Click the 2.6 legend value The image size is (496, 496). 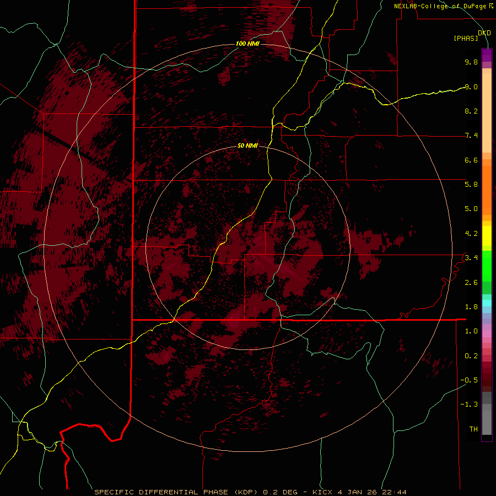pos(471,282)
